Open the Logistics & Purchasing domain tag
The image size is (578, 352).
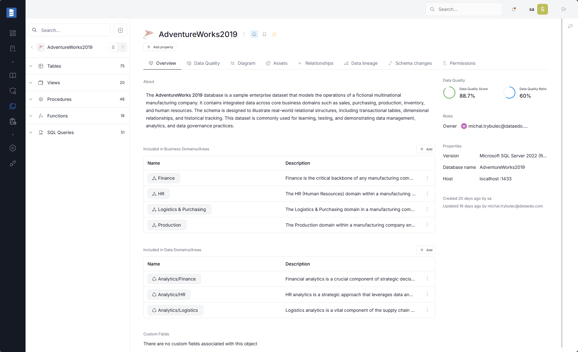179,209
